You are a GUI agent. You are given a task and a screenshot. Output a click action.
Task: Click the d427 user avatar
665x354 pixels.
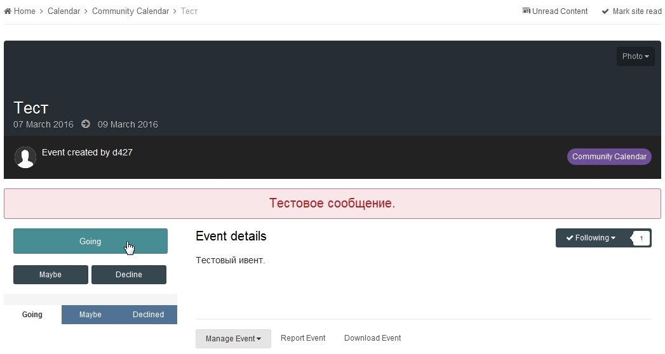25,157
